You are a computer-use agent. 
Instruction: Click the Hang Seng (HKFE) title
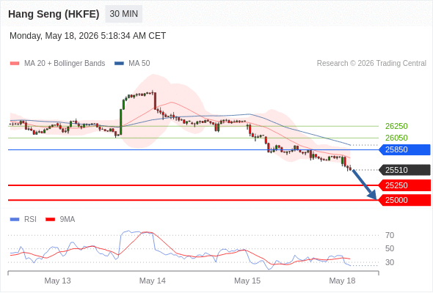click(x=54, y=14)
